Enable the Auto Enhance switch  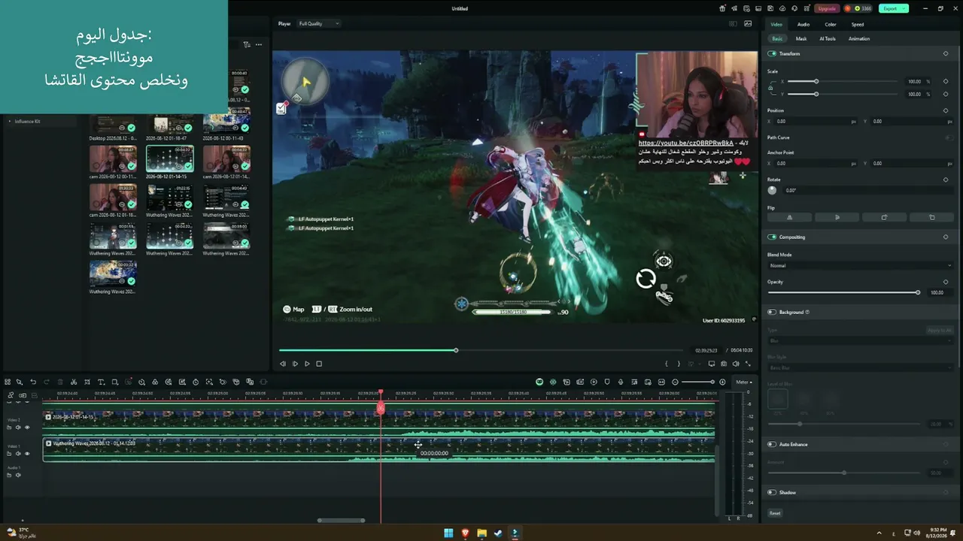(772, 444)
